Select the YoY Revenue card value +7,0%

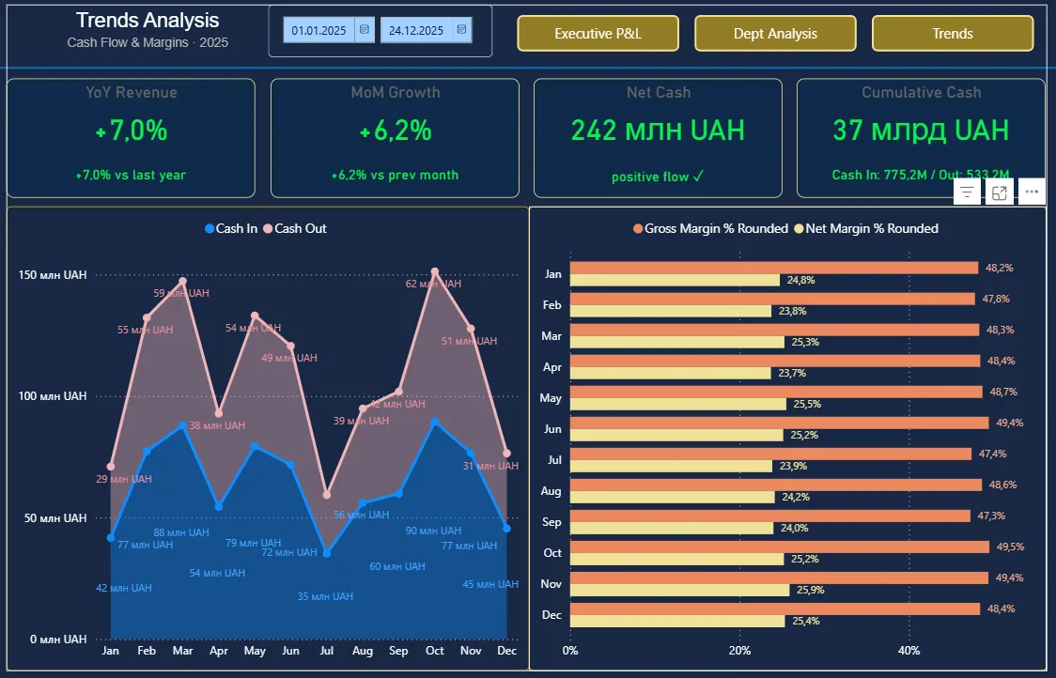(x=132, y=130)
